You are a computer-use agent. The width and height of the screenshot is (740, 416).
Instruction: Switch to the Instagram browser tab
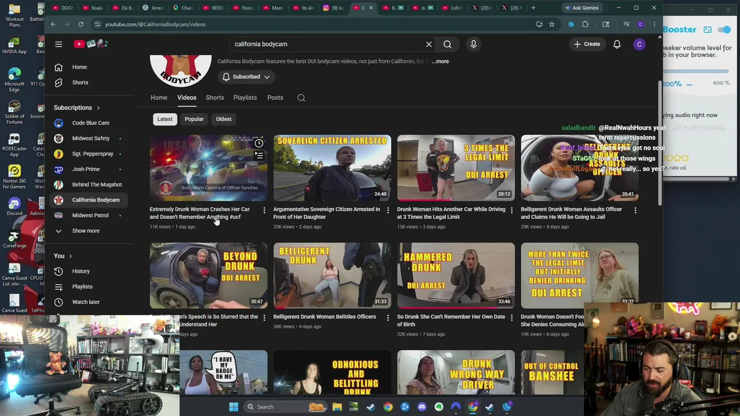(332, 8)
